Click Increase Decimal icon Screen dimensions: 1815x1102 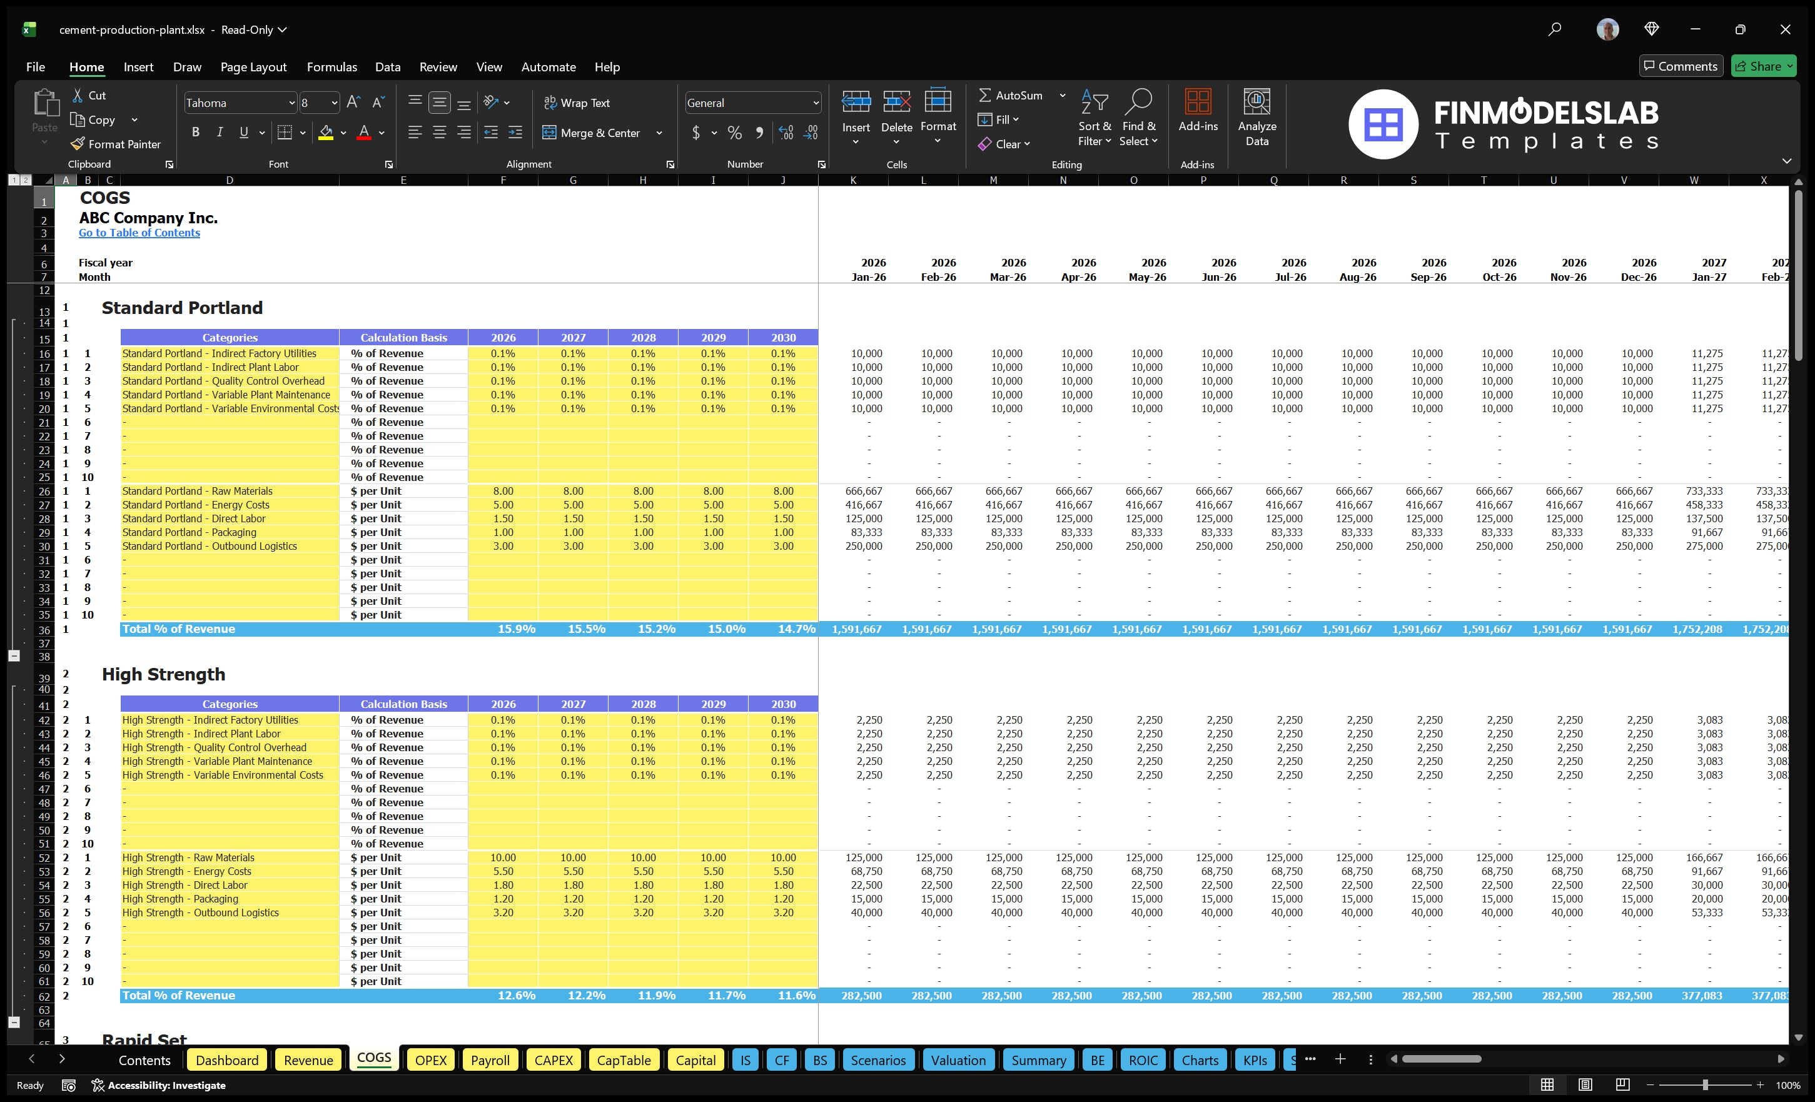tap(786, 133)
